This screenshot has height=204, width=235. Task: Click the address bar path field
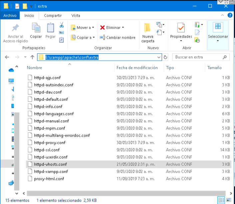(x=100, y=57)
